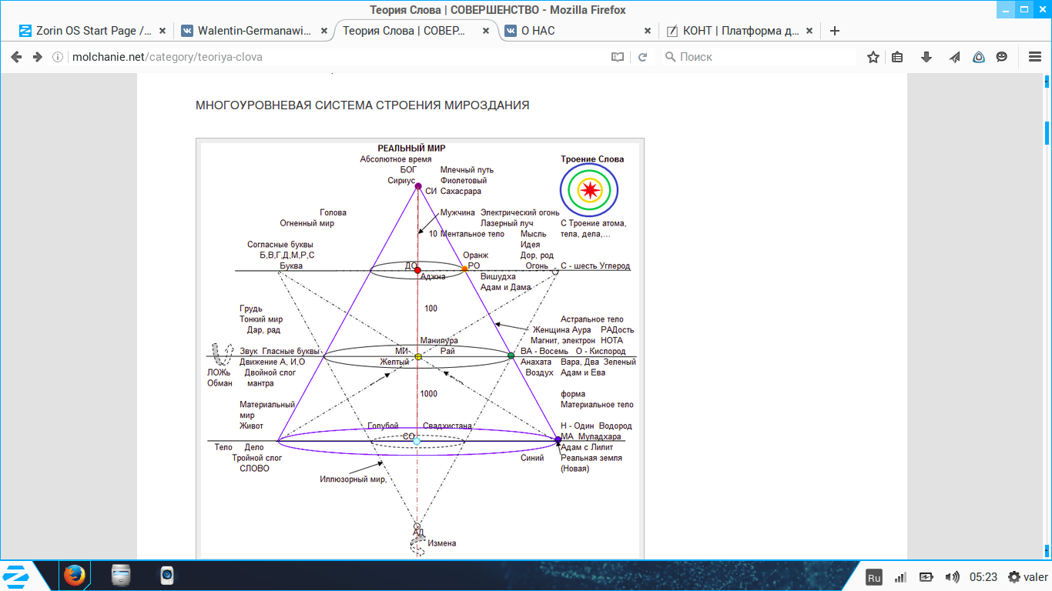Open the Downloads arrow panel
Viewport: 1052px width, 591px height.
pyautogui.click(x=926, y=57)
